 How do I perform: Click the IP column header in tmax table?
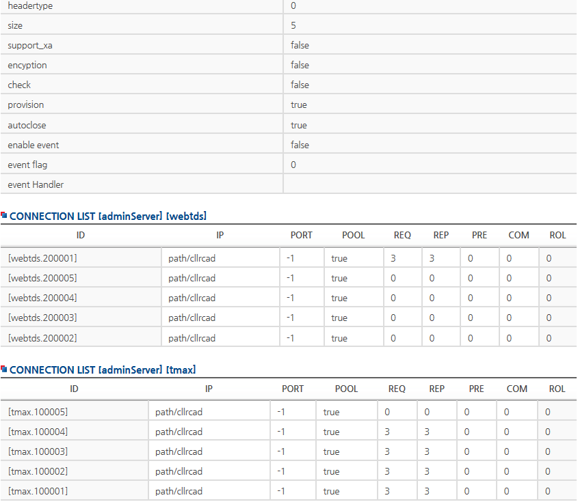click(x=209, y=389)
